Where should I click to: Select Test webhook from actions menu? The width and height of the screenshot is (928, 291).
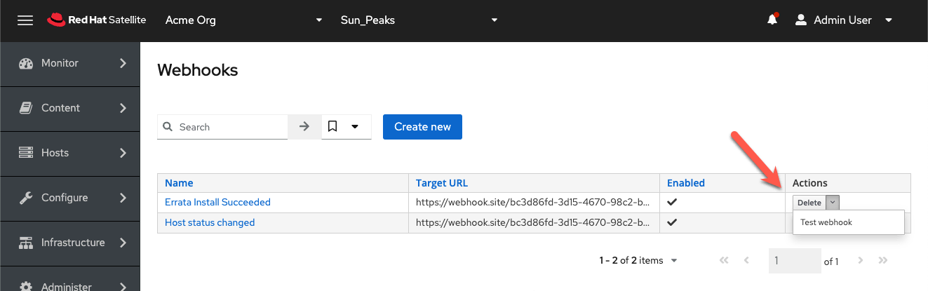826,222
